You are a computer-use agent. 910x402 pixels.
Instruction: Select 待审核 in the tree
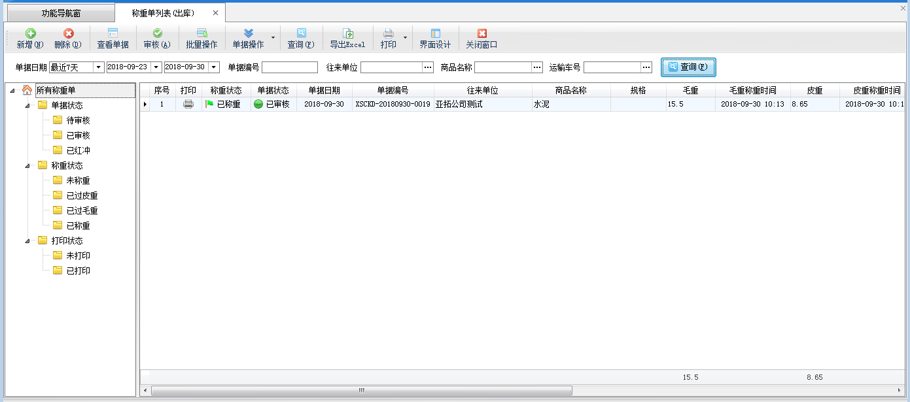(x=78, y=120)
